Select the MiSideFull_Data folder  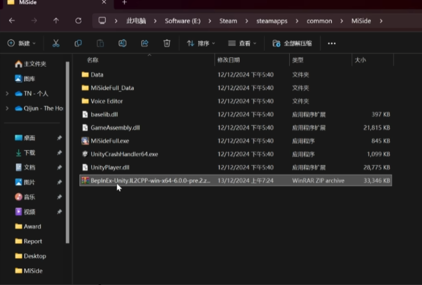coord(236,88)
